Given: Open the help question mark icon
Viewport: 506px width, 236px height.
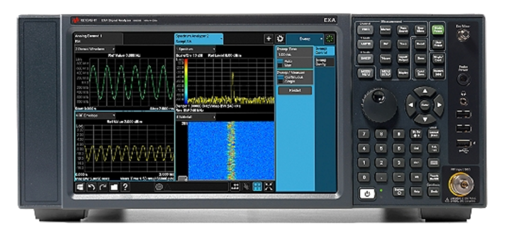Looking at the screenshot, I should tap(125, 187).
